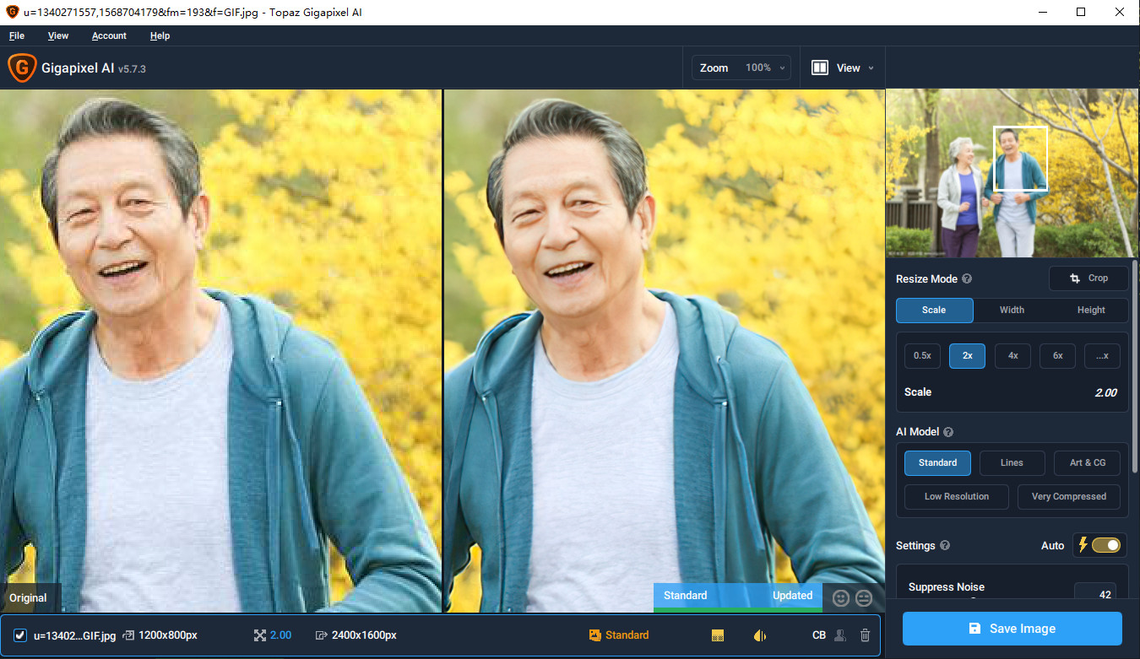Click the split view icon in the top toolbar
Viewport: 1140px width, 659px height.
pyautogui.click(x=819, y=68)
